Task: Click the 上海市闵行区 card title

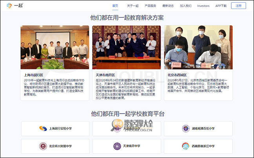Action: click(34, 75)
